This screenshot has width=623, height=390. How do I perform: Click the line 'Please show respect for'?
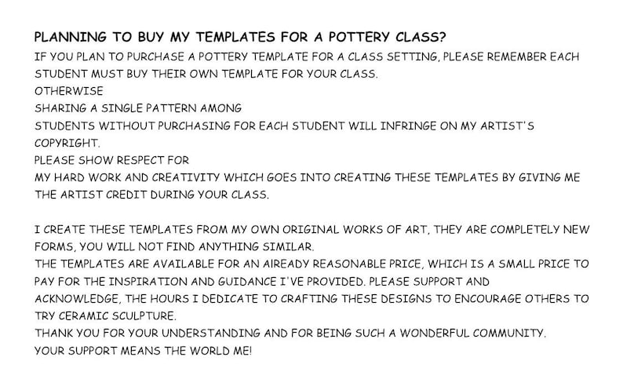coord(111,160)
